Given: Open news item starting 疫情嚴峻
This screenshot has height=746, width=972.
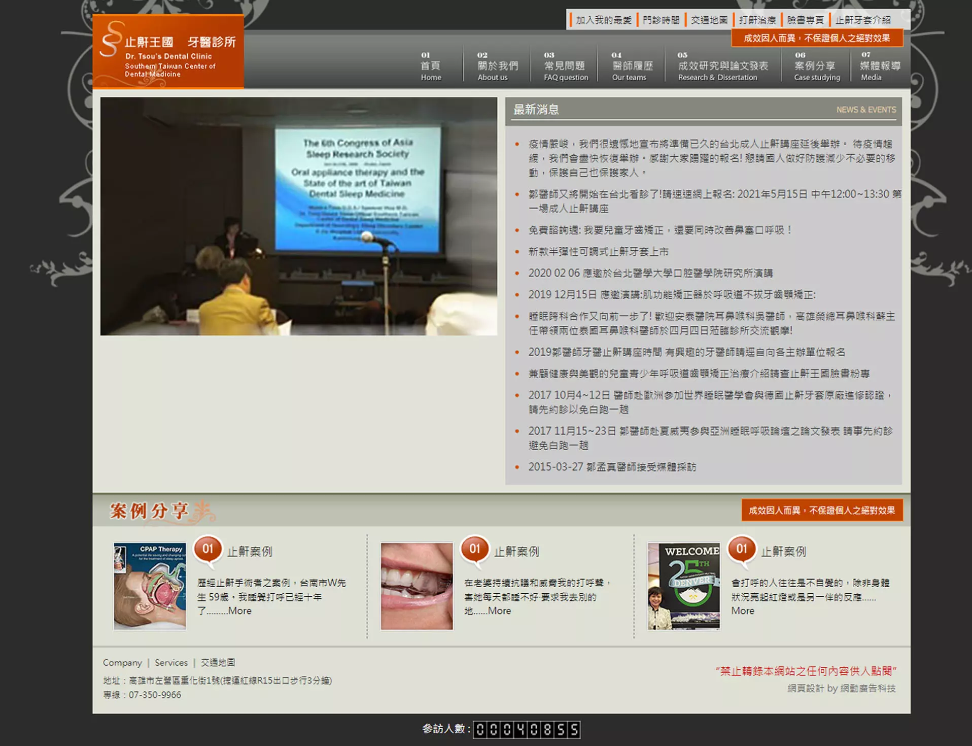Looking at the screenshot, I should pos(712,158).
